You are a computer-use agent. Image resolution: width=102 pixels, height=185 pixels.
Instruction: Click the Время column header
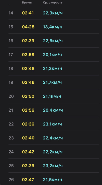27,3
